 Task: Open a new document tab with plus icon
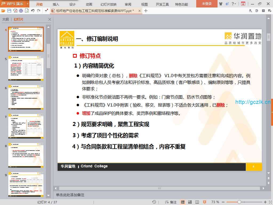click(x=146, y=11)
